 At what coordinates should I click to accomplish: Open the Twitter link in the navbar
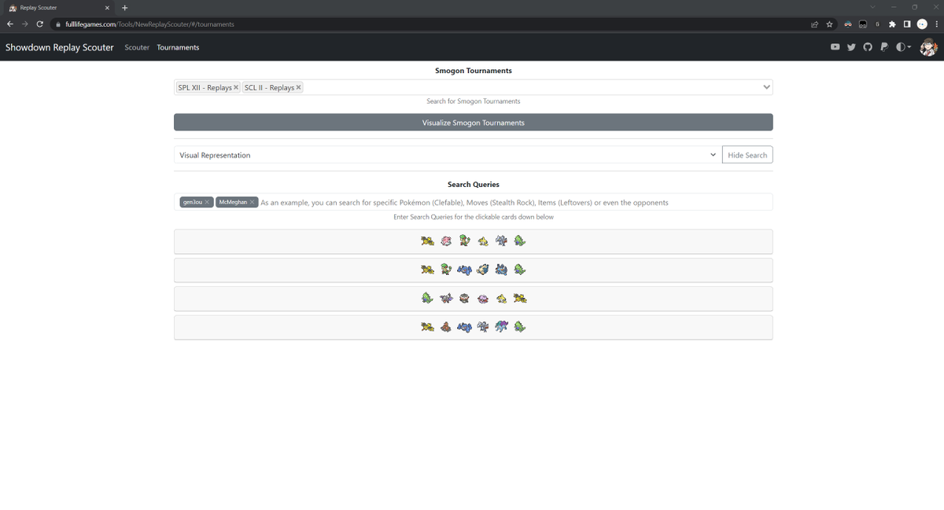[851, 46]
